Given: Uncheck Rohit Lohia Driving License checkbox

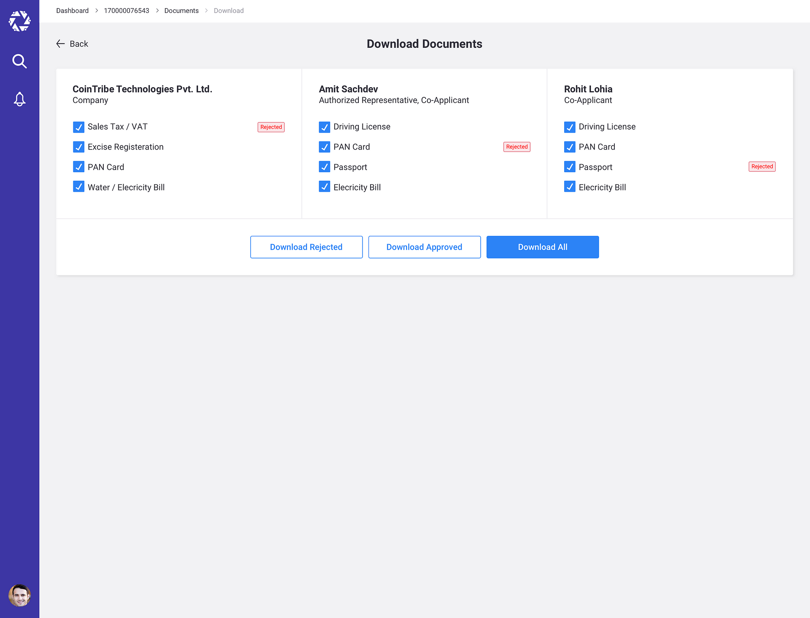Looking at the screenshot, I should [x=570, y=127].
